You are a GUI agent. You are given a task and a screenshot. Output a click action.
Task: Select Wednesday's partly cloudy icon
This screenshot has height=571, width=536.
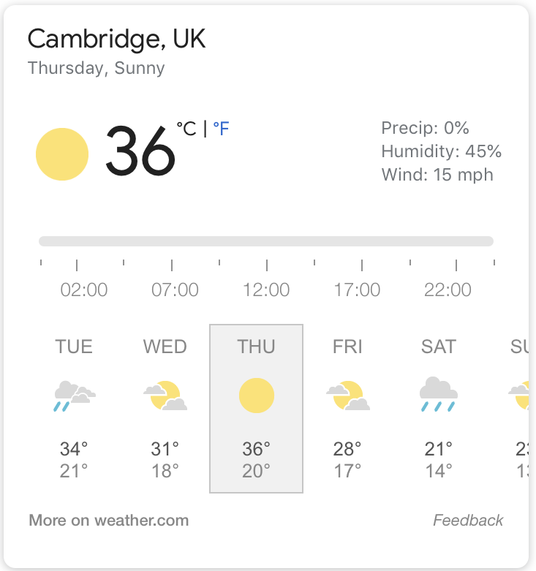pos(165,396)
